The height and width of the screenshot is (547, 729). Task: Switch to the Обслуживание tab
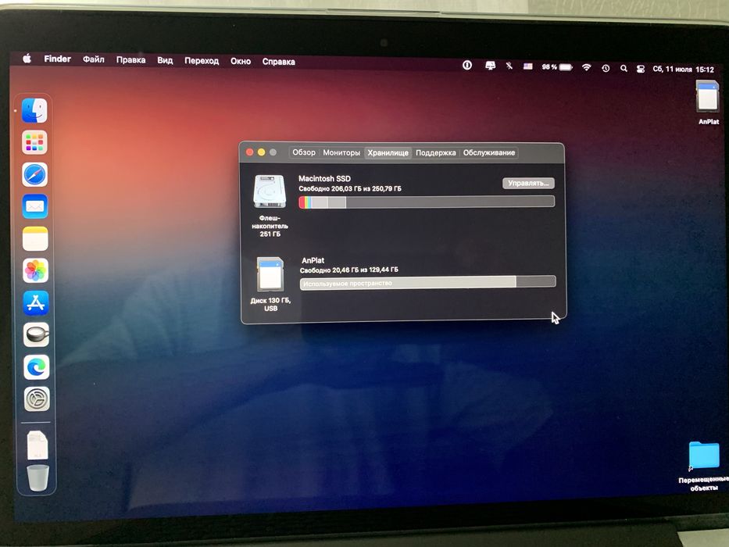tap(488, 152)
